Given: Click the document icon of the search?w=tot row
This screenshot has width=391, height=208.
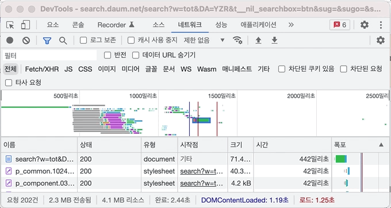Looking at the screenshot, I should [9, 159].
